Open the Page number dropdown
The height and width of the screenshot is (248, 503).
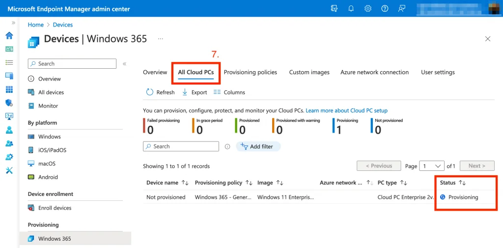tap(432, 166)
